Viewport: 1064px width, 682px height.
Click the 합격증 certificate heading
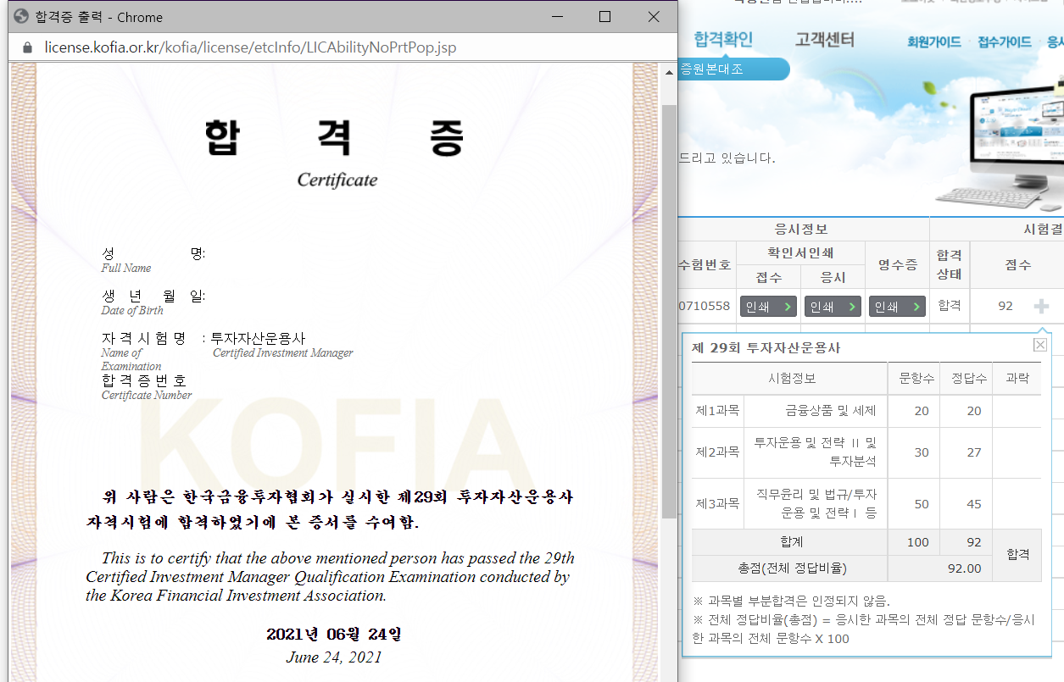coord(336,137)
